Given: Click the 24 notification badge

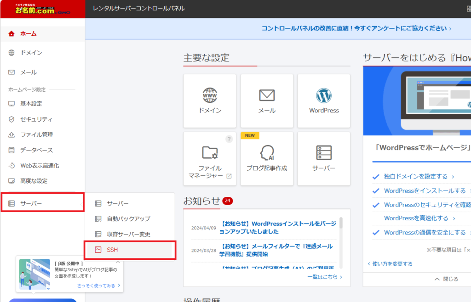Looking at the screenshot, I should pos(227,201).
